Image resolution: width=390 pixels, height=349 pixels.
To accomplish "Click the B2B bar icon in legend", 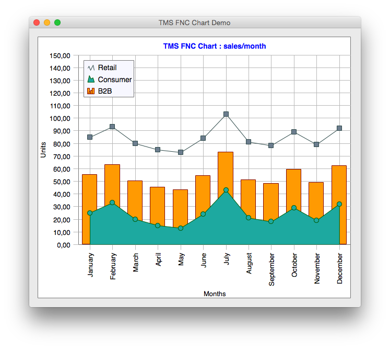I will click(91, 91).
